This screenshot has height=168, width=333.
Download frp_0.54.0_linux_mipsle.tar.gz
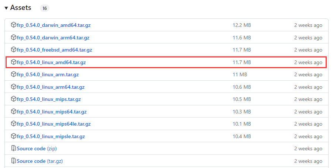pos(51,136)
